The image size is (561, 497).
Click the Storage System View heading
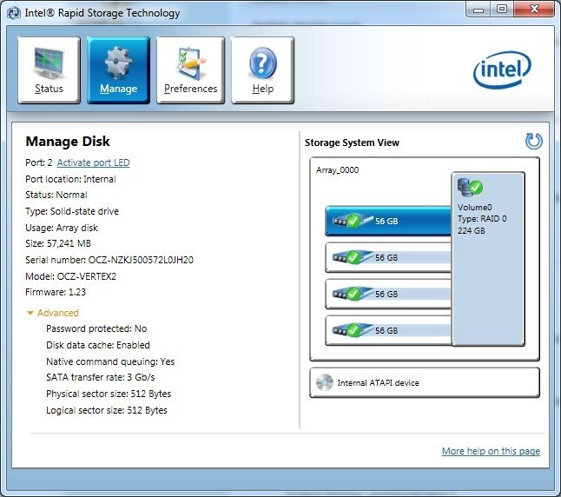click(352, 142)
